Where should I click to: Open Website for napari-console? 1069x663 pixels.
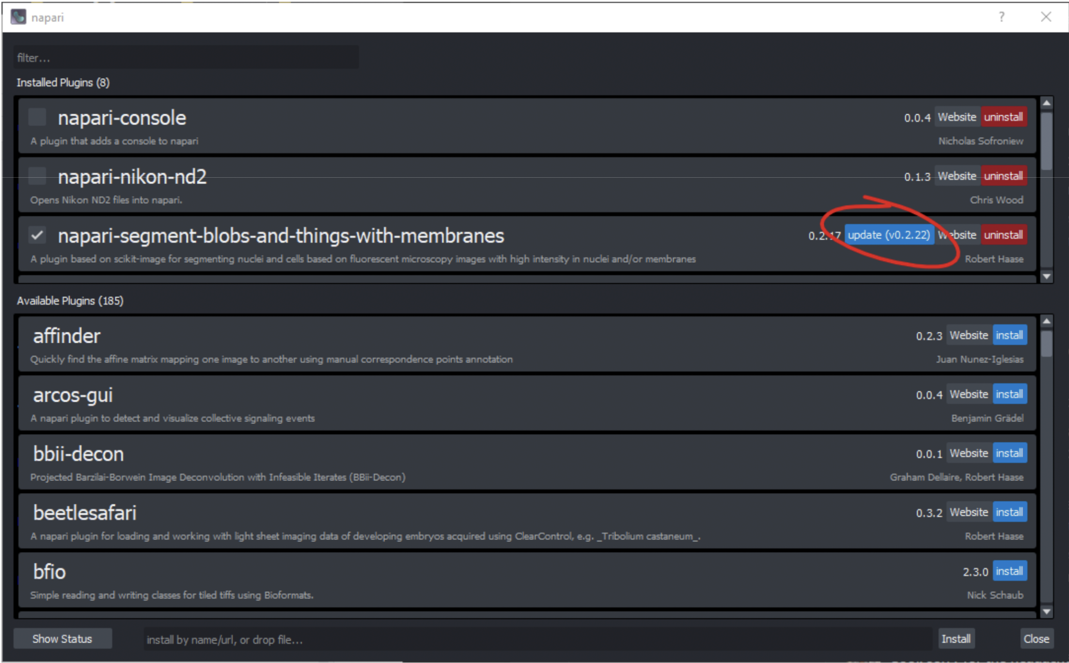coord(957,117)
